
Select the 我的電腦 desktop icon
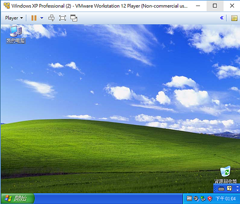[16, 34]
